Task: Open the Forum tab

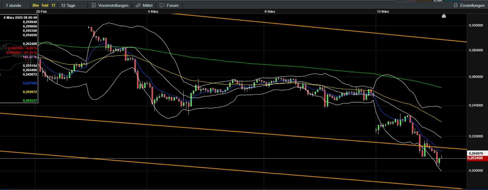Action: coord(169,5)
